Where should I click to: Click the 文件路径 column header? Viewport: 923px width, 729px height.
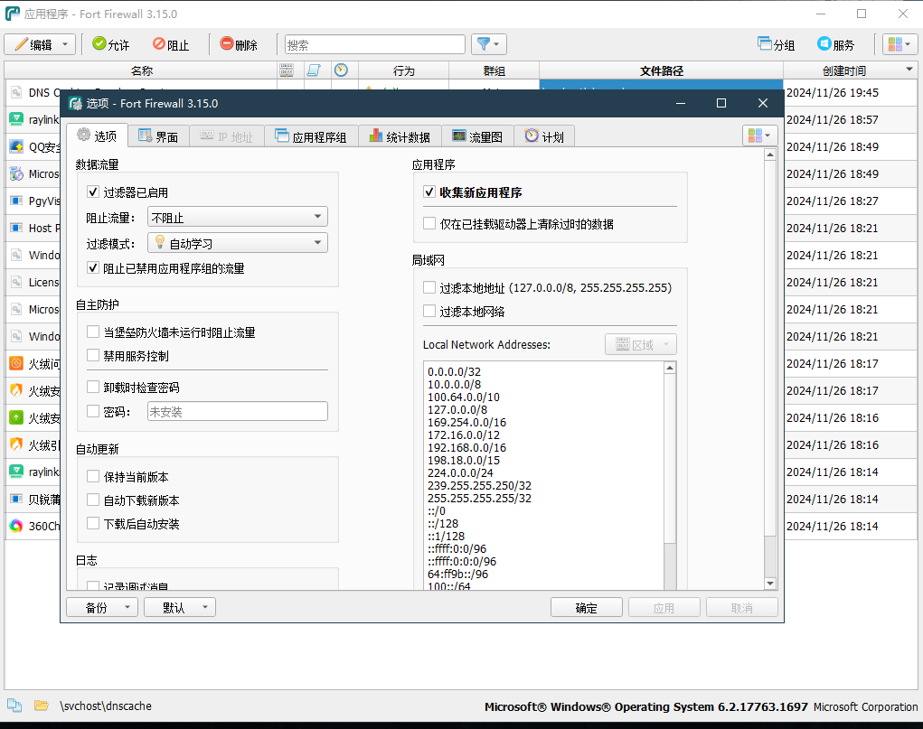662,71
